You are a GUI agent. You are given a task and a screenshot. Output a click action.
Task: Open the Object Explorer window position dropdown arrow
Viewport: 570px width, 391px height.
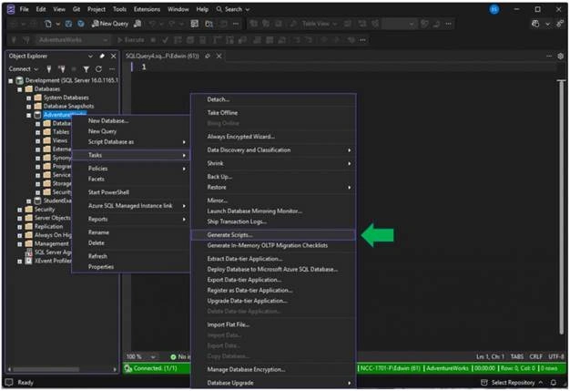[x=90, y=56]
